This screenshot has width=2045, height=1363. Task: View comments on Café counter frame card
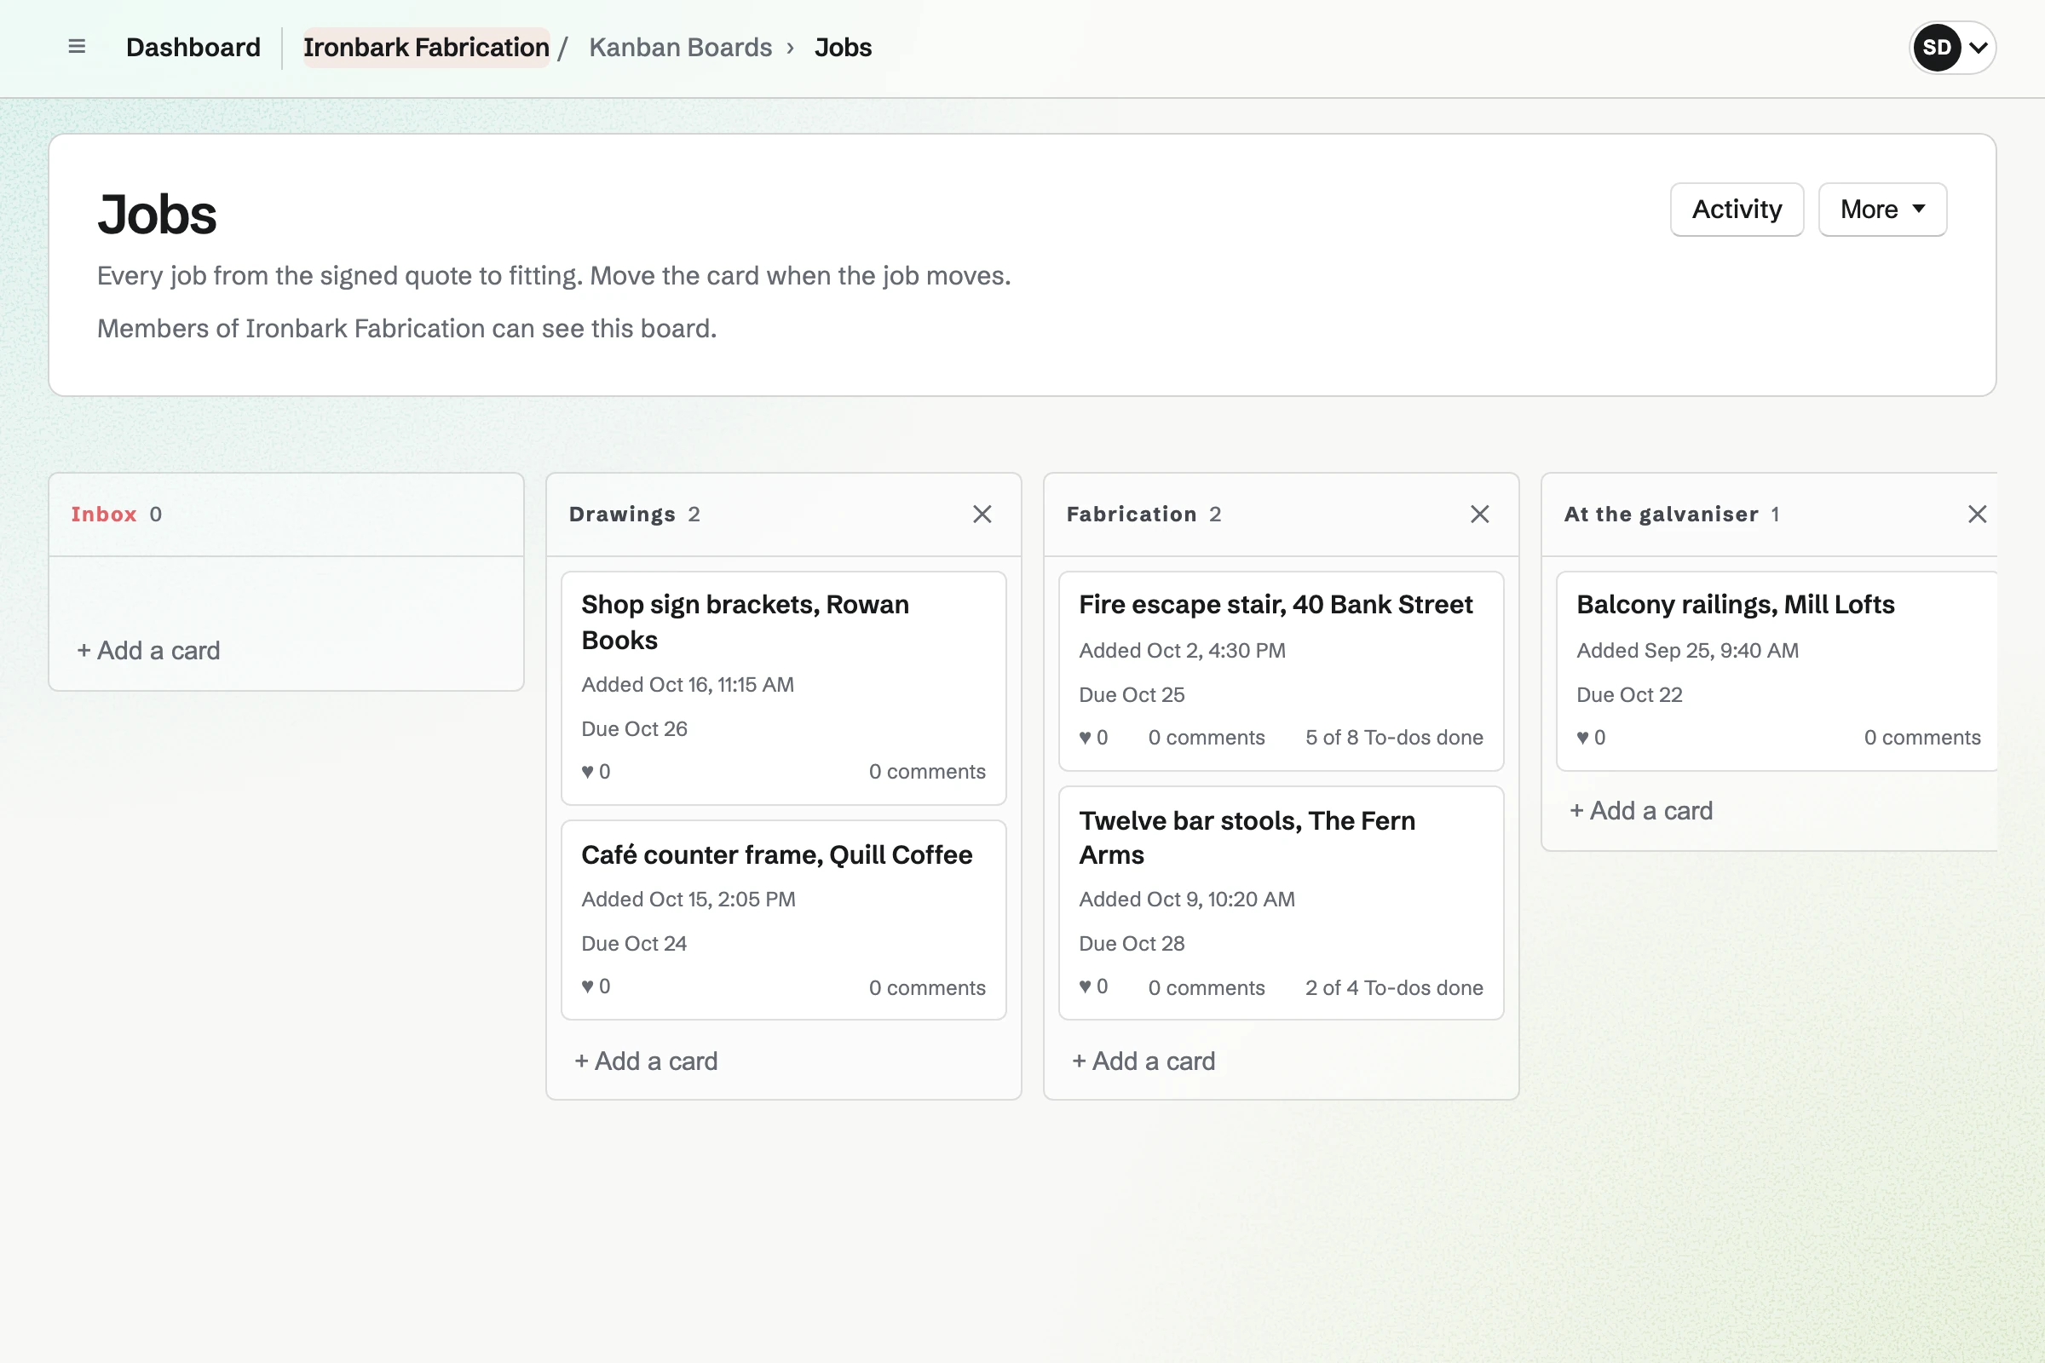(927, 987)
